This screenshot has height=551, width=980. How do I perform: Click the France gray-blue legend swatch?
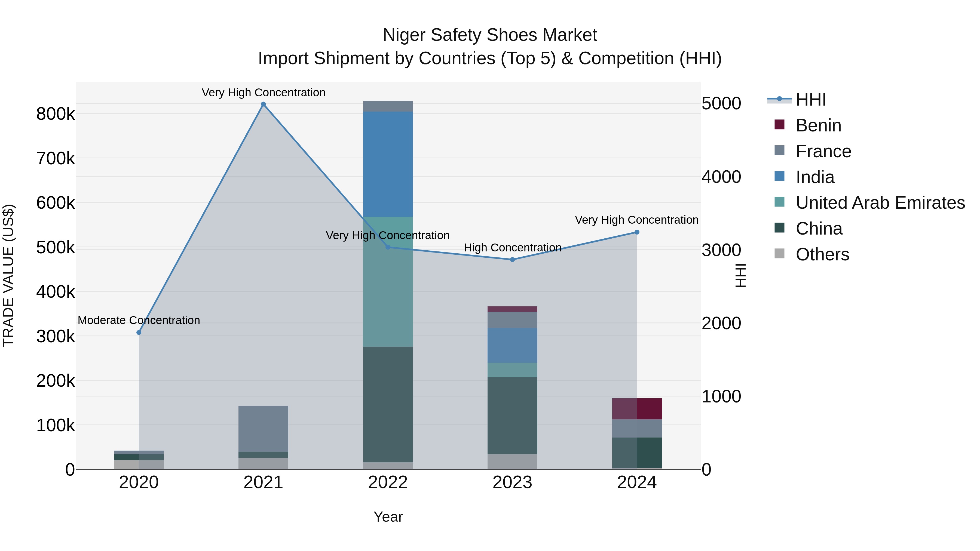[780, 150]
